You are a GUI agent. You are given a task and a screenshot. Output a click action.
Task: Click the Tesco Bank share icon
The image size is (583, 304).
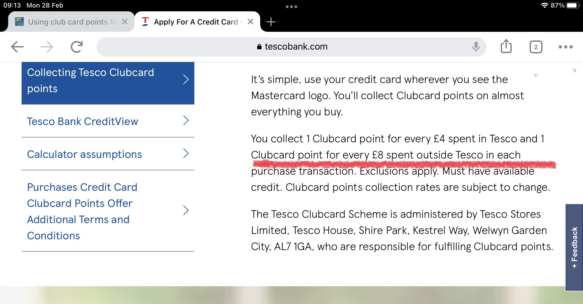tap(505, 47)
